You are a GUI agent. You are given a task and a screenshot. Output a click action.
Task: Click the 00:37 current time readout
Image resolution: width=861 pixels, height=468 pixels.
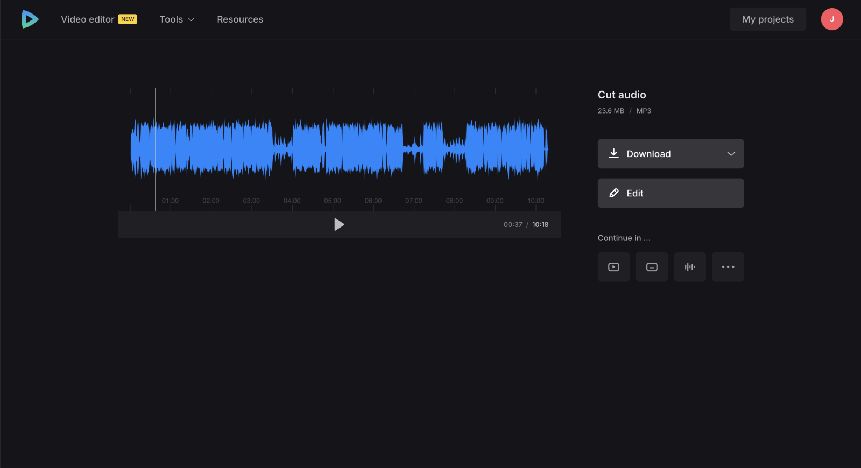pyautogui.click(x=513, y=224)
